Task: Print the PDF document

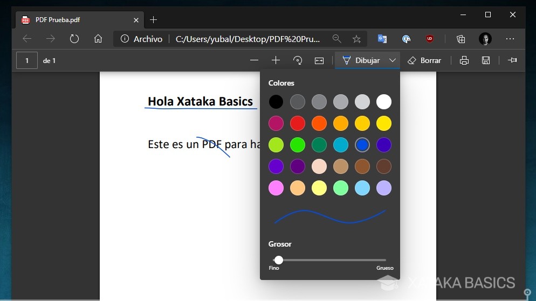Action: pos(464,60)
